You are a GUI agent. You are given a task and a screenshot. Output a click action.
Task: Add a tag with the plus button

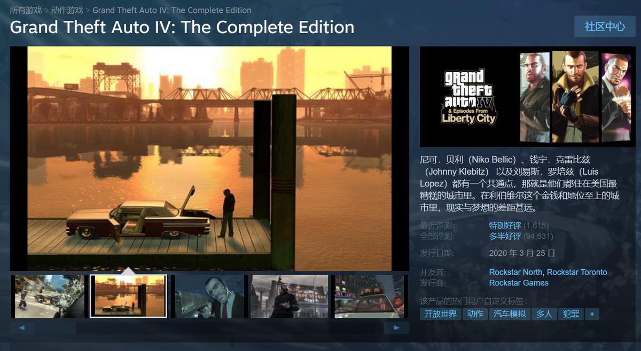pos(591,314)
